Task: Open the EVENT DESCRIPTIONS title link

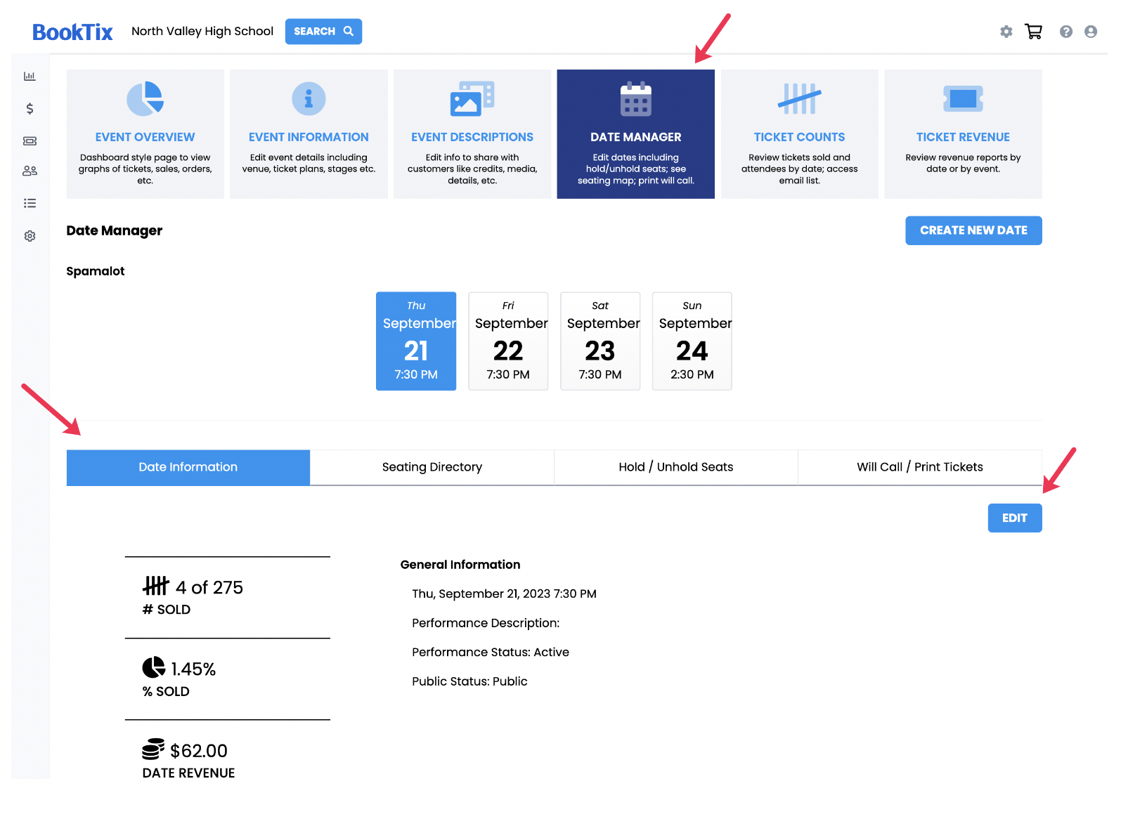Action: point(472,137)
